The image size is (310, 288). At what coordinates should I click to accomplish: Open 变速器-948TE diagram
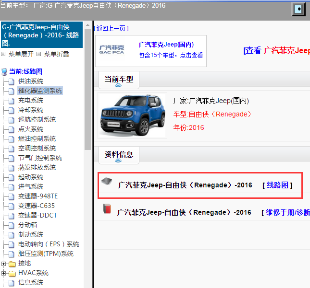click(x=38, y=196)
